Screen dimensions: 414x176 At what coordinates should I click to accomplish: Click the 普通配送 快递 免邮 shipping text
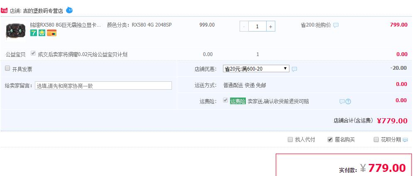pyautogui.click(x=245, y=85)
